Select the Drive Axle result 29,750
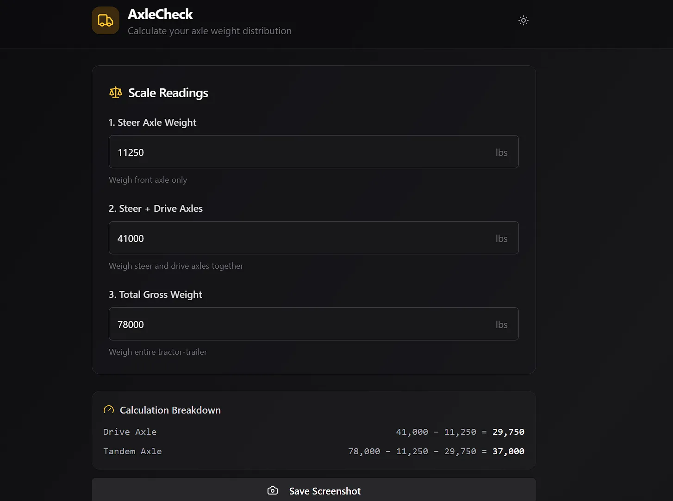 508,432
